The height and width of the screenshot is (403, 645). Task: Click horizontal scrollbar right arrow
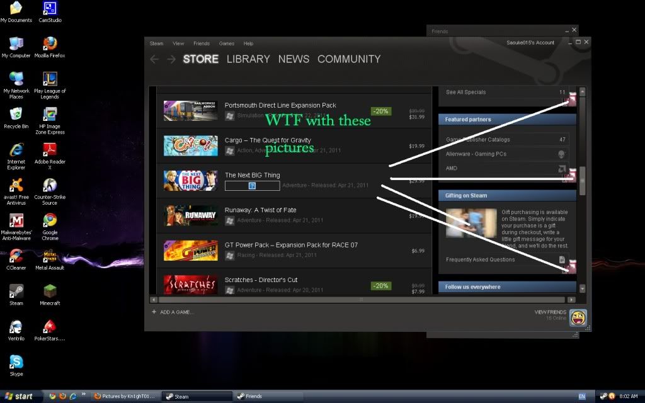pos(571,300)
